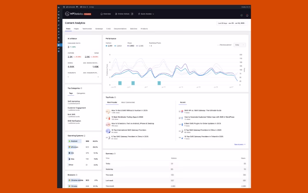Viewport: 308px width, 193px height.
Task: Click WordPress logo in admin bar
Action: pos(64,7)
